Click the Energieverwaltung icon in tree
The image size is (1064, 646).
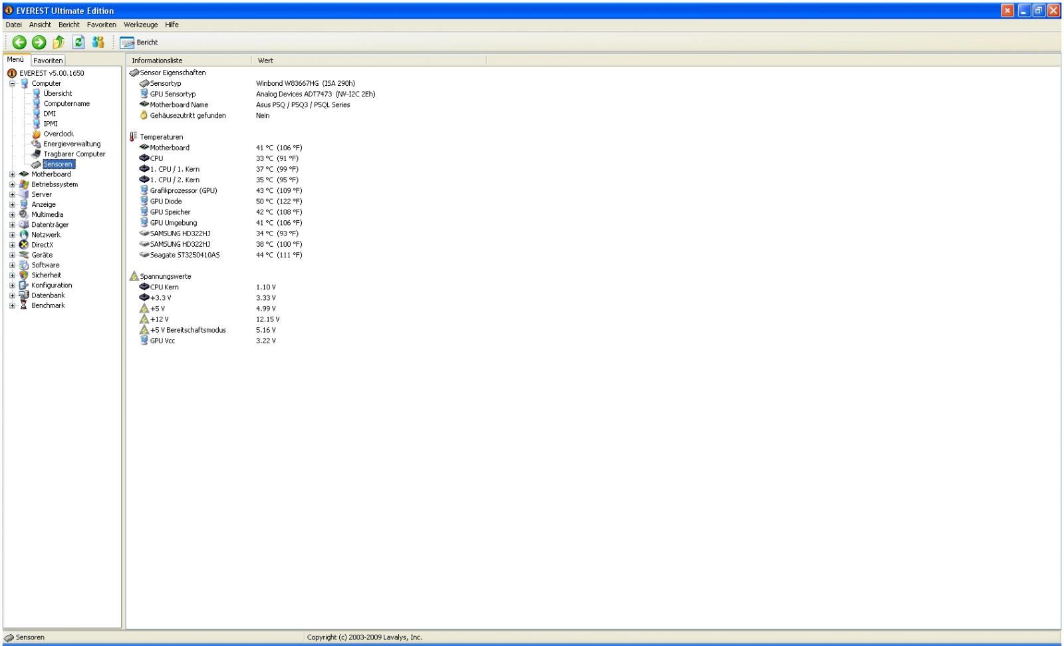[36, 144]
